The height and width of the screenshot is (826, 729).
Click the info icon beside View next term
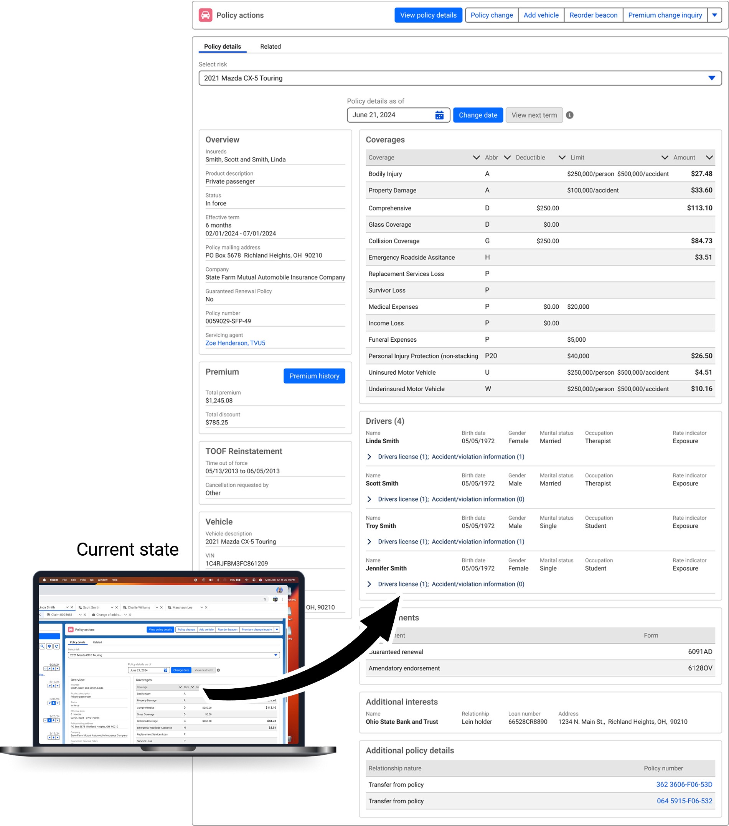click(569, 115)
